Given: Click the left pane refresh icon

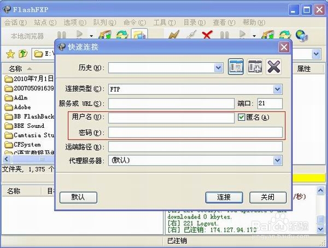Looking at the screenshot, I should pyautogui.click(x=122, y=35).
